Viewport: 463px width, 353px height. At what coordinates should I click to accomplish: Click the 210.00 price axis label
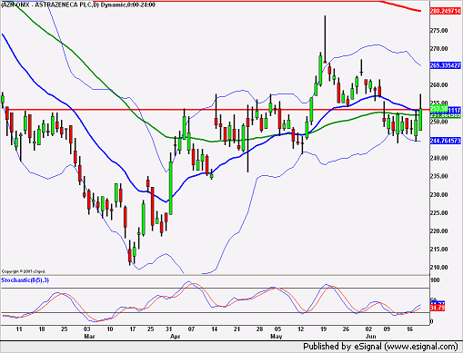tap(438, 268)
